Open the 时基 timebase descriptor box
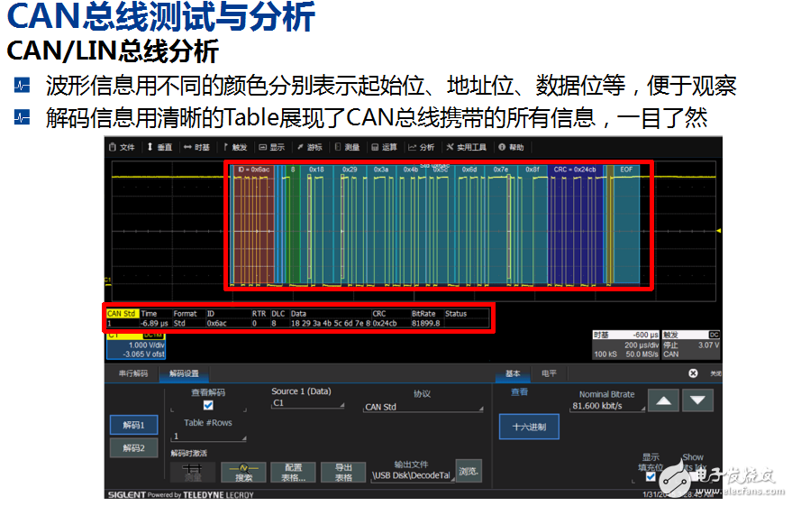792x506 pixels. tap(626, 345)
